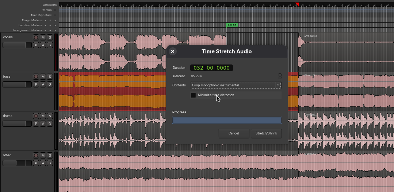Go to previous Arrangement Marker arrow

(46, 30)
